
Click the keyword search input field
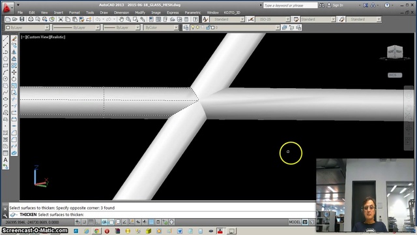(290, 5)
